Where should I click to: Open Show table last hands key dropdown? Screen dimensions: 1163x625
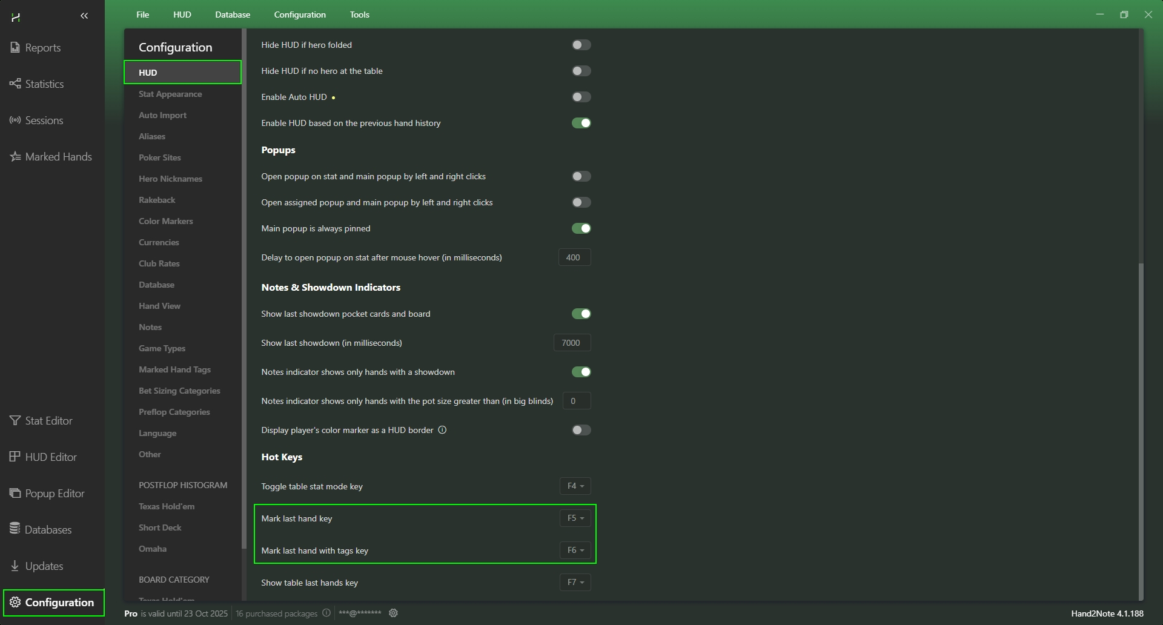click(575, 583)
